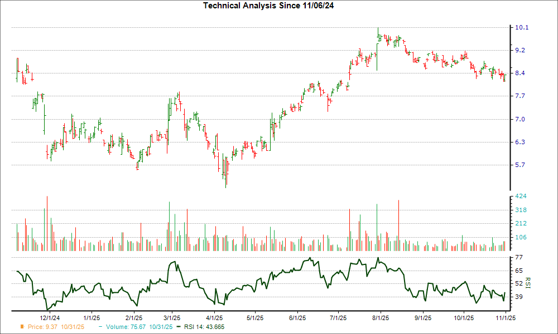Click the highest candlestick near the 10.1 peak
The width and height of the screenshot is (558, 334).
pos(378,33)
